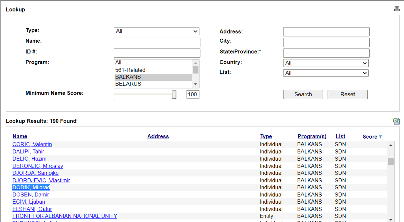Sort results by the Name column
Image resolution: width=404 pixels, height=222 pixels.
[x=20, y=137]
